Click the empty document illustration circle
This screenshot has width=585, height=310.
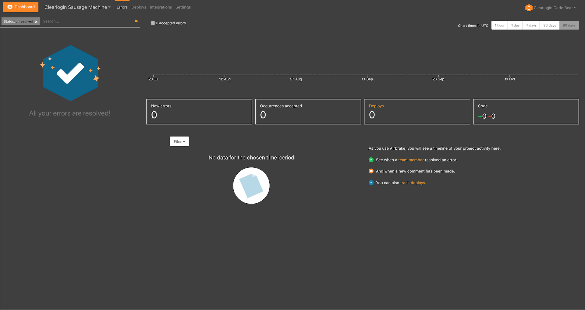[x=251, y=186]
